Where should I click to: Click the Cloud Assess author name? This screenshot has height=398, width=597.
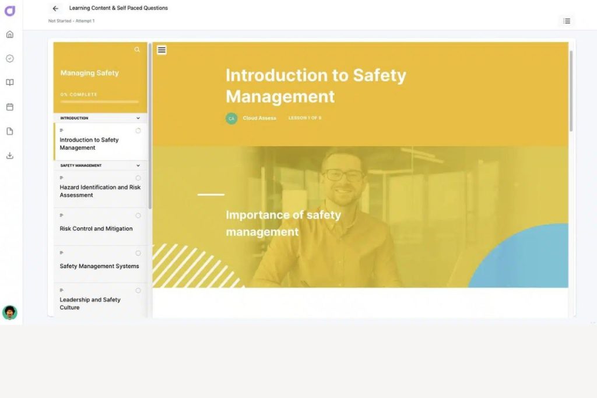click(259, 118)
